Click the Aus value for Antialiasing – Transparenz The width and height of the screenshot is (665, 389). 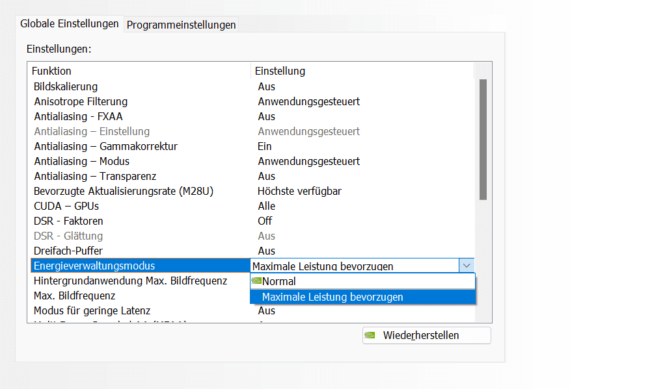point(266,176)
